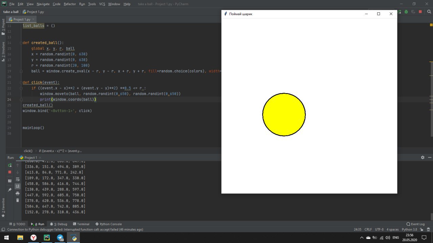Open the Tools menu
This screenshot has height=243, width=433.
click(x=92, y=4)
